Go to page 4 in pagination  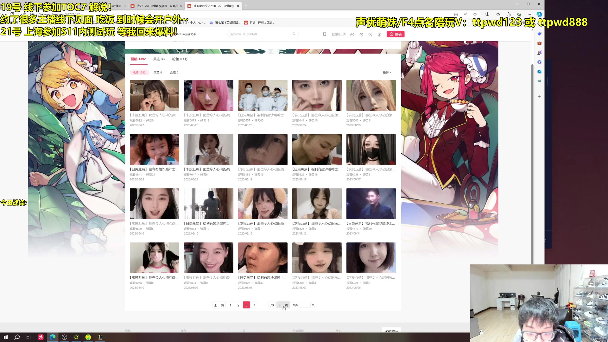click(254, 305)
